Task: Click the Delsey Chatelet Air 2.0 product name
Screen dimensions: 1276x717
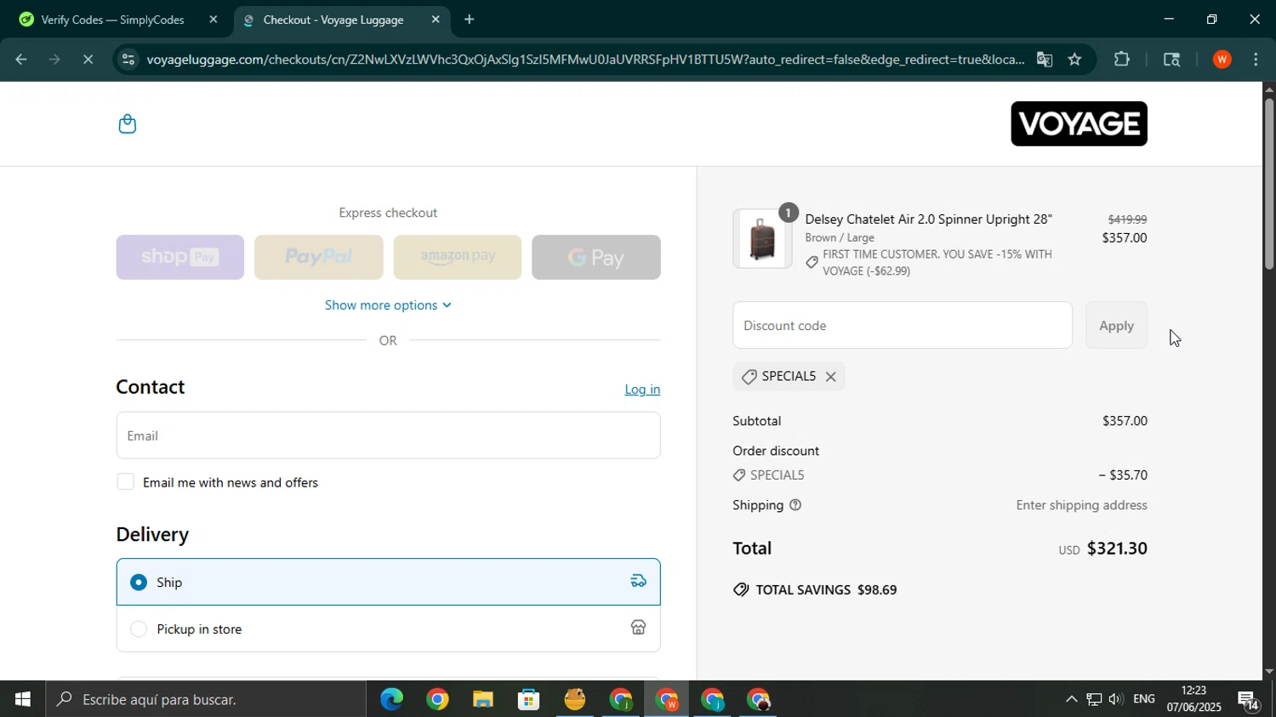Action: [x=929, y=219]
